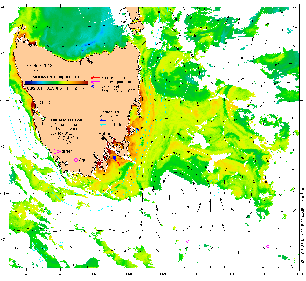Click the cyan 80-150m ANMN legend arrow
Screen dimensions: 306x281
[103, 125]
